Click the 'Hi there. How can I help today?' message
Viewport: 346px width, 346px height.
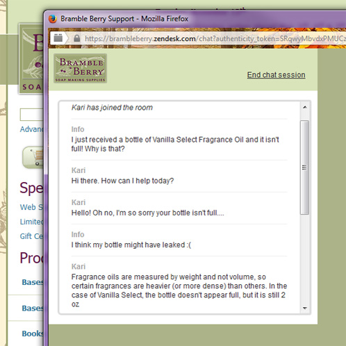tap(122, 181)
